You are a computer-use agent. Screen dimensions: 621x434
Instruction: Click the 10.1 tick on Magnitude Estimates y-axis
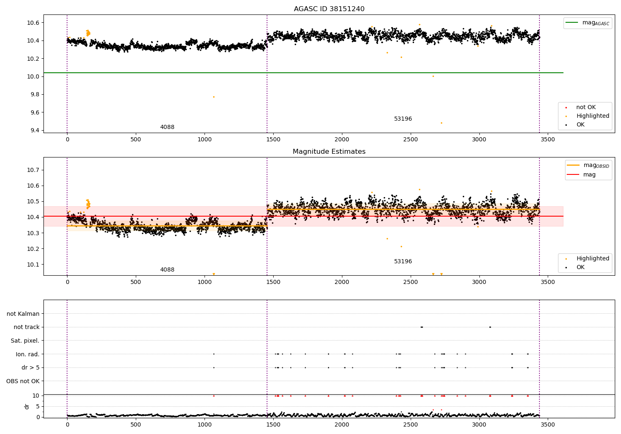click(33, 265)
